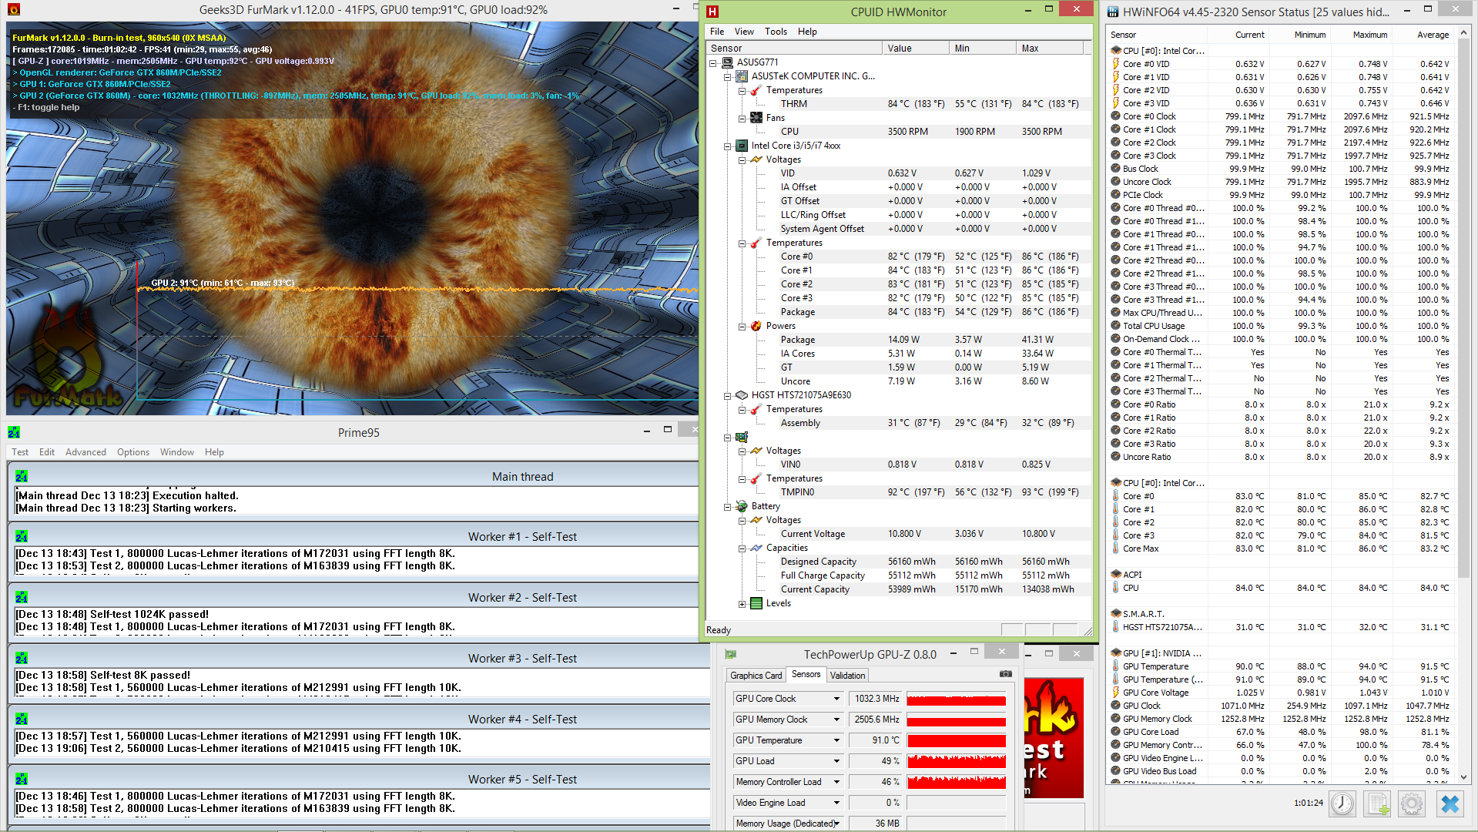
Task: Collapse the Fans tree node
Action: [x=742, y=119]
